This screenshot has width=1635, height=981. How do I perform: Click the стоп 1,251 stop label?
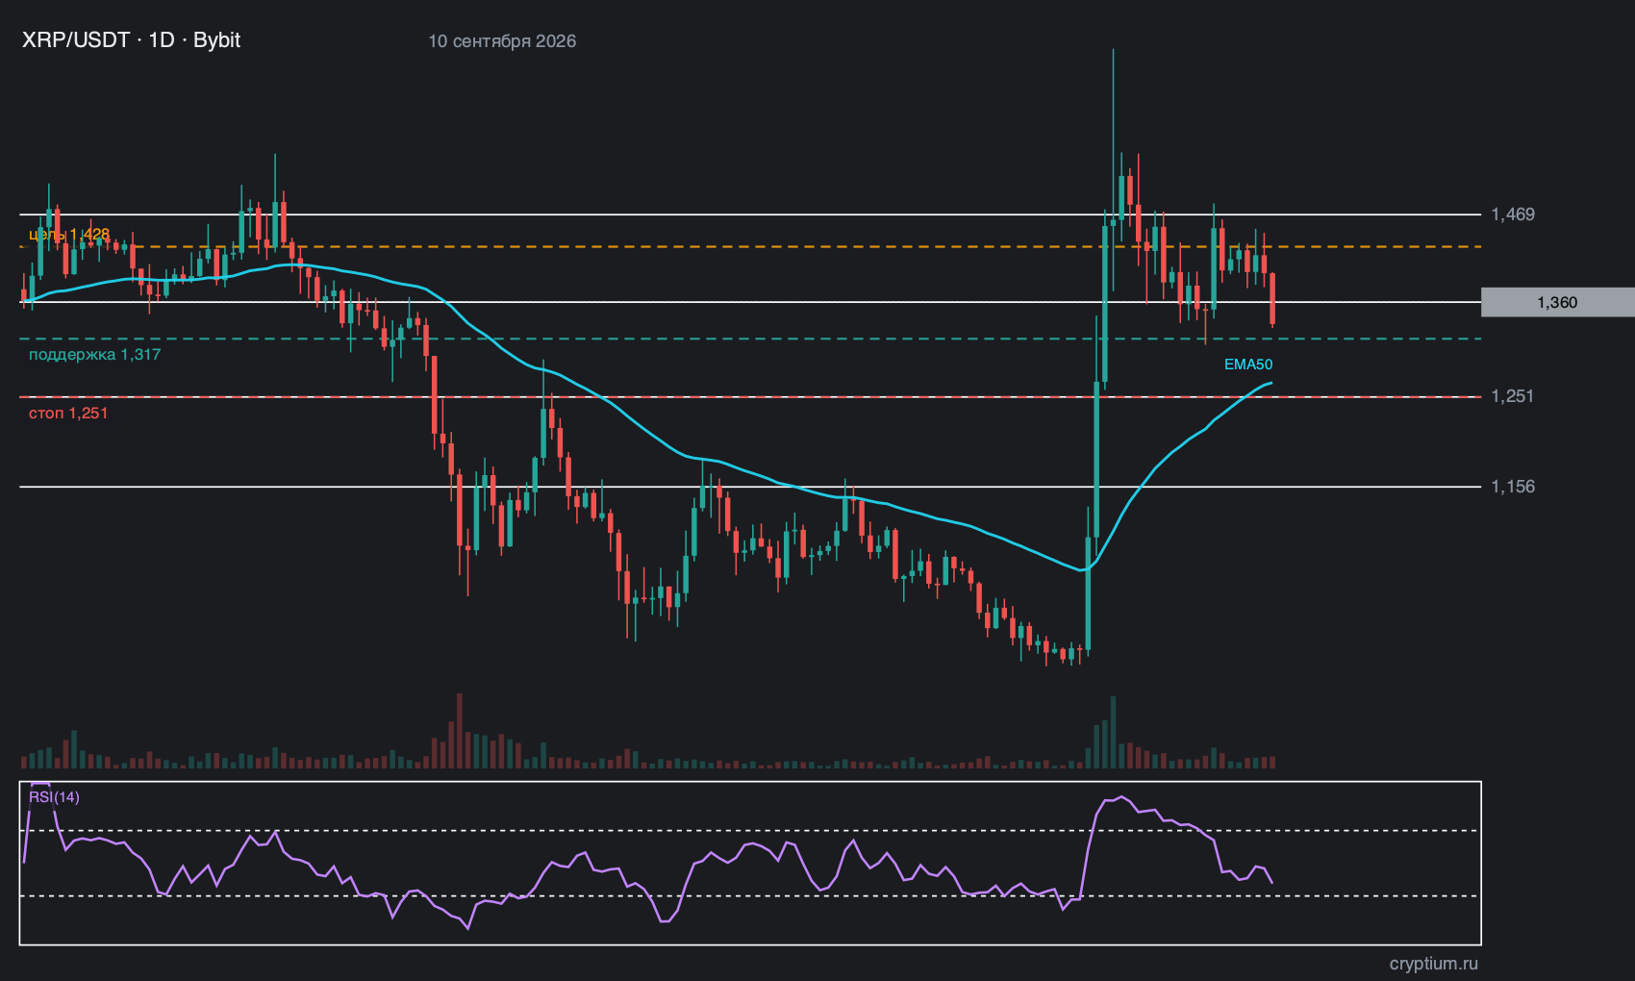click(68, 414)
